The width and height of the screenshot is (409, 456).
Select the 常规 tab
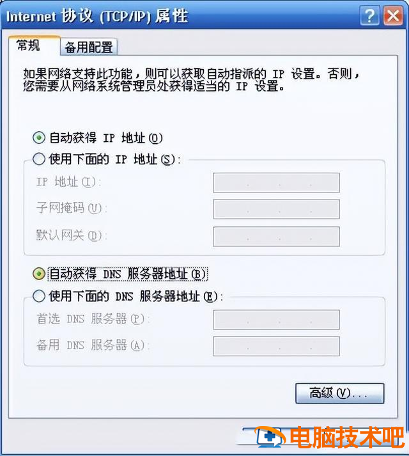28,45
